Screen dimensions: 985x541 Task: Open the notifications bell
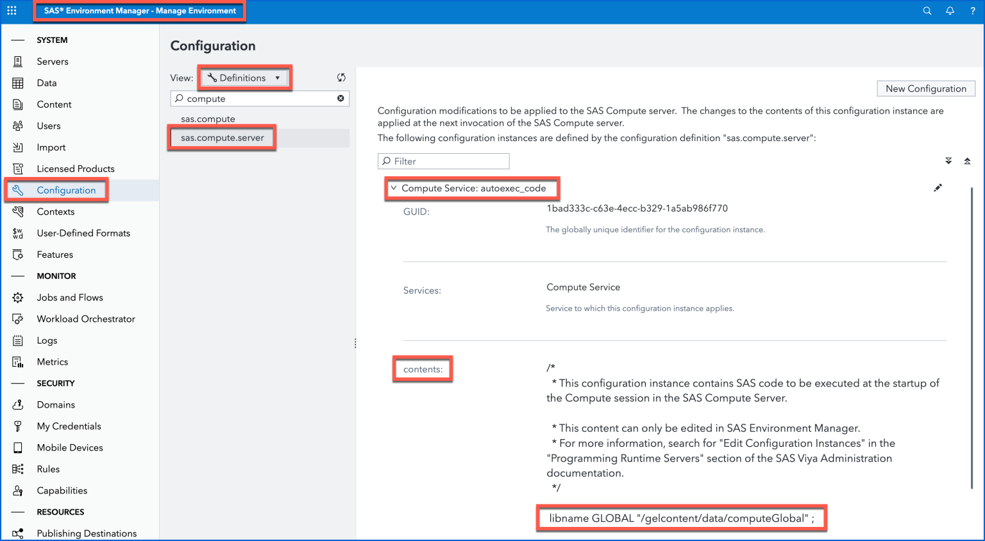point(950,11)
